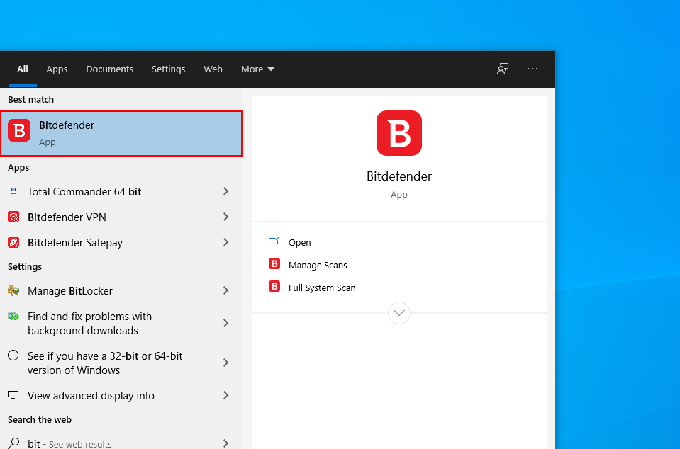
Task: Open the three-dots options menu
Action: coord(533,69)
